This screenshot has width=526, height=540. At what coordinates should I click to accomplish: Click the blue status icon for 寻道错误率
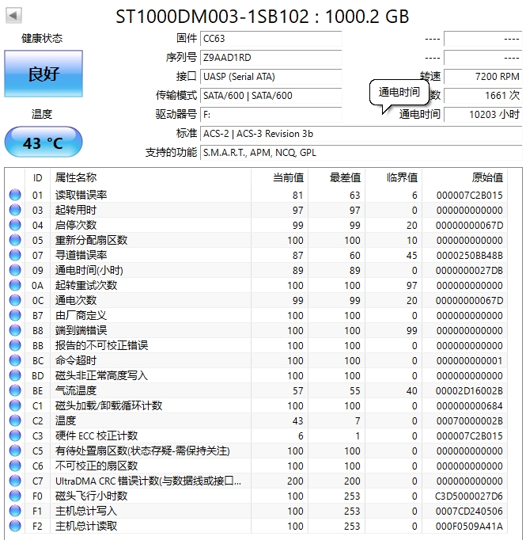(15, 255)
